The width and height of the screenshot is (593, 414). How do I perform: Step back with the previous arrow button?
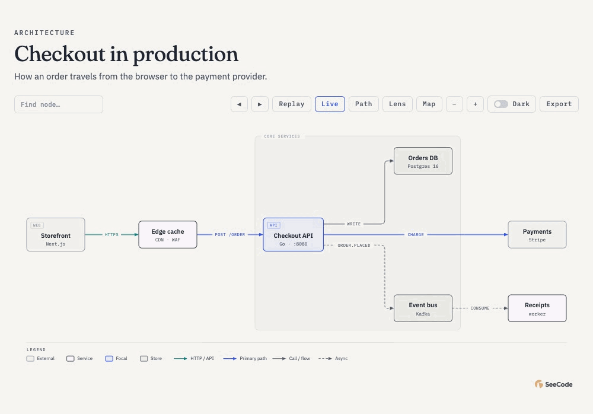point(239,104)
